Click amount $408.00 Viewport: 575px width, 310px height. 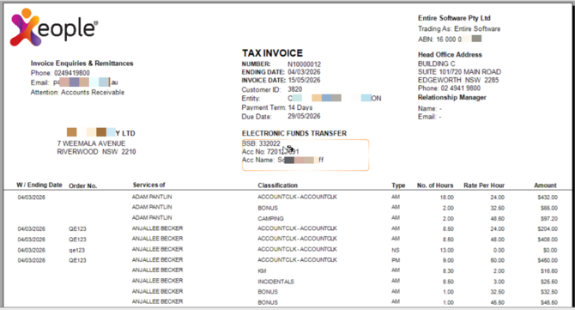tap(548, 240)
